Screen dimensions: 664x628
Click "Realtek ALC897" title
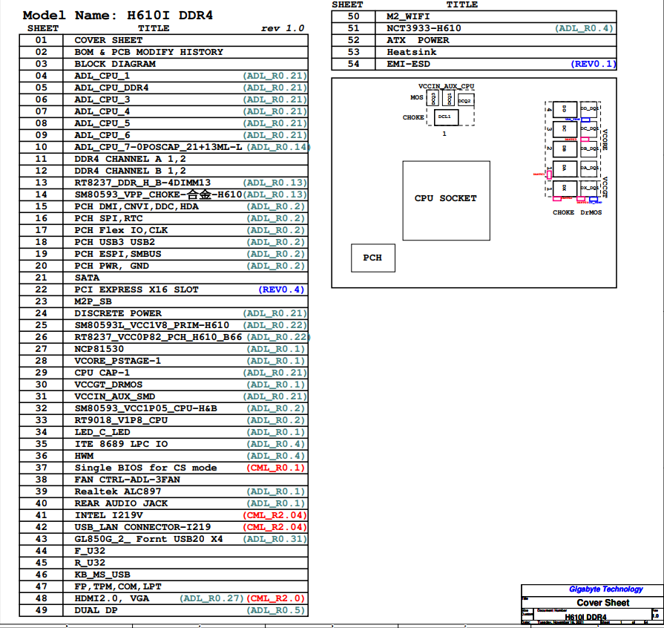pos(118,491)
